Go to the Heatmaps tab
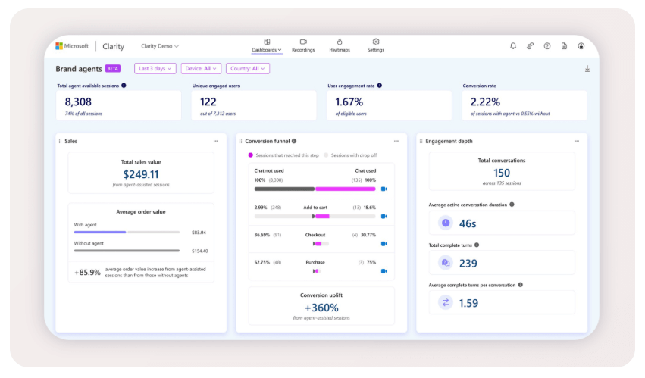645x378 pixels. [340, 45]
